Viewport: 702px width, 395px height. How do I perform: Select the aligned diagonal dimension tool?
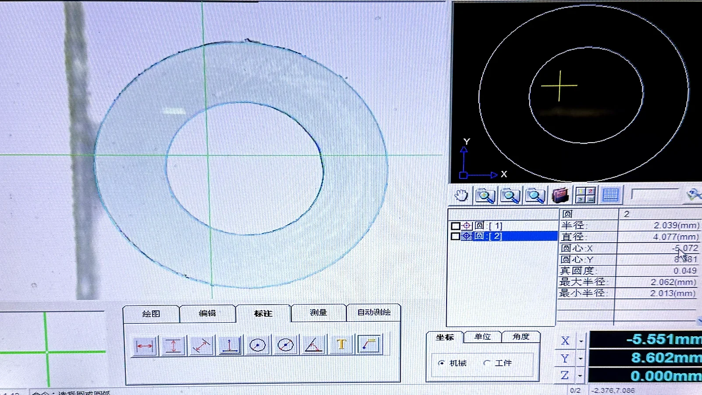pos(201,345)
